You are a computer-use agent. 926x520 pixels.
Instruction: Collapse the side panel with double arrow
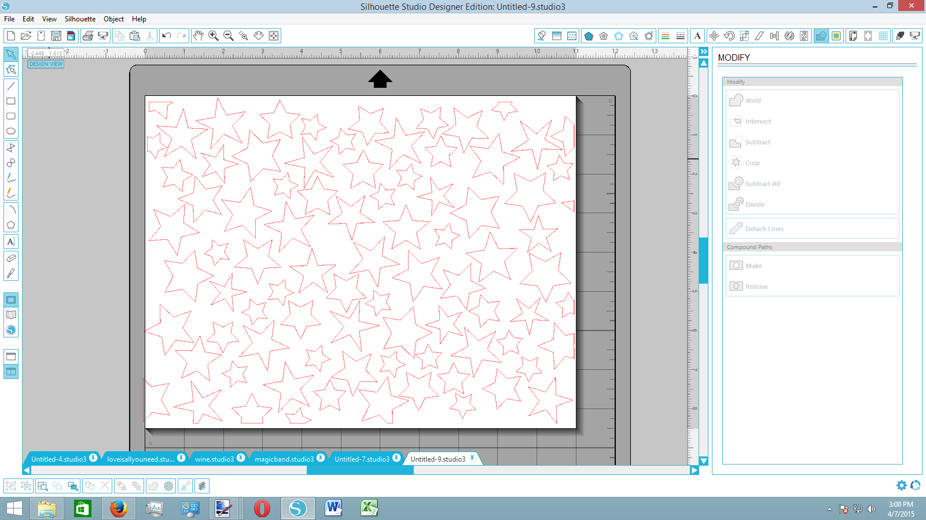704,52
